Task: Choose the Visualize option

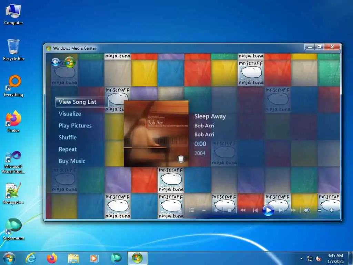Action: pyautogui.click(x=70, y=114)
